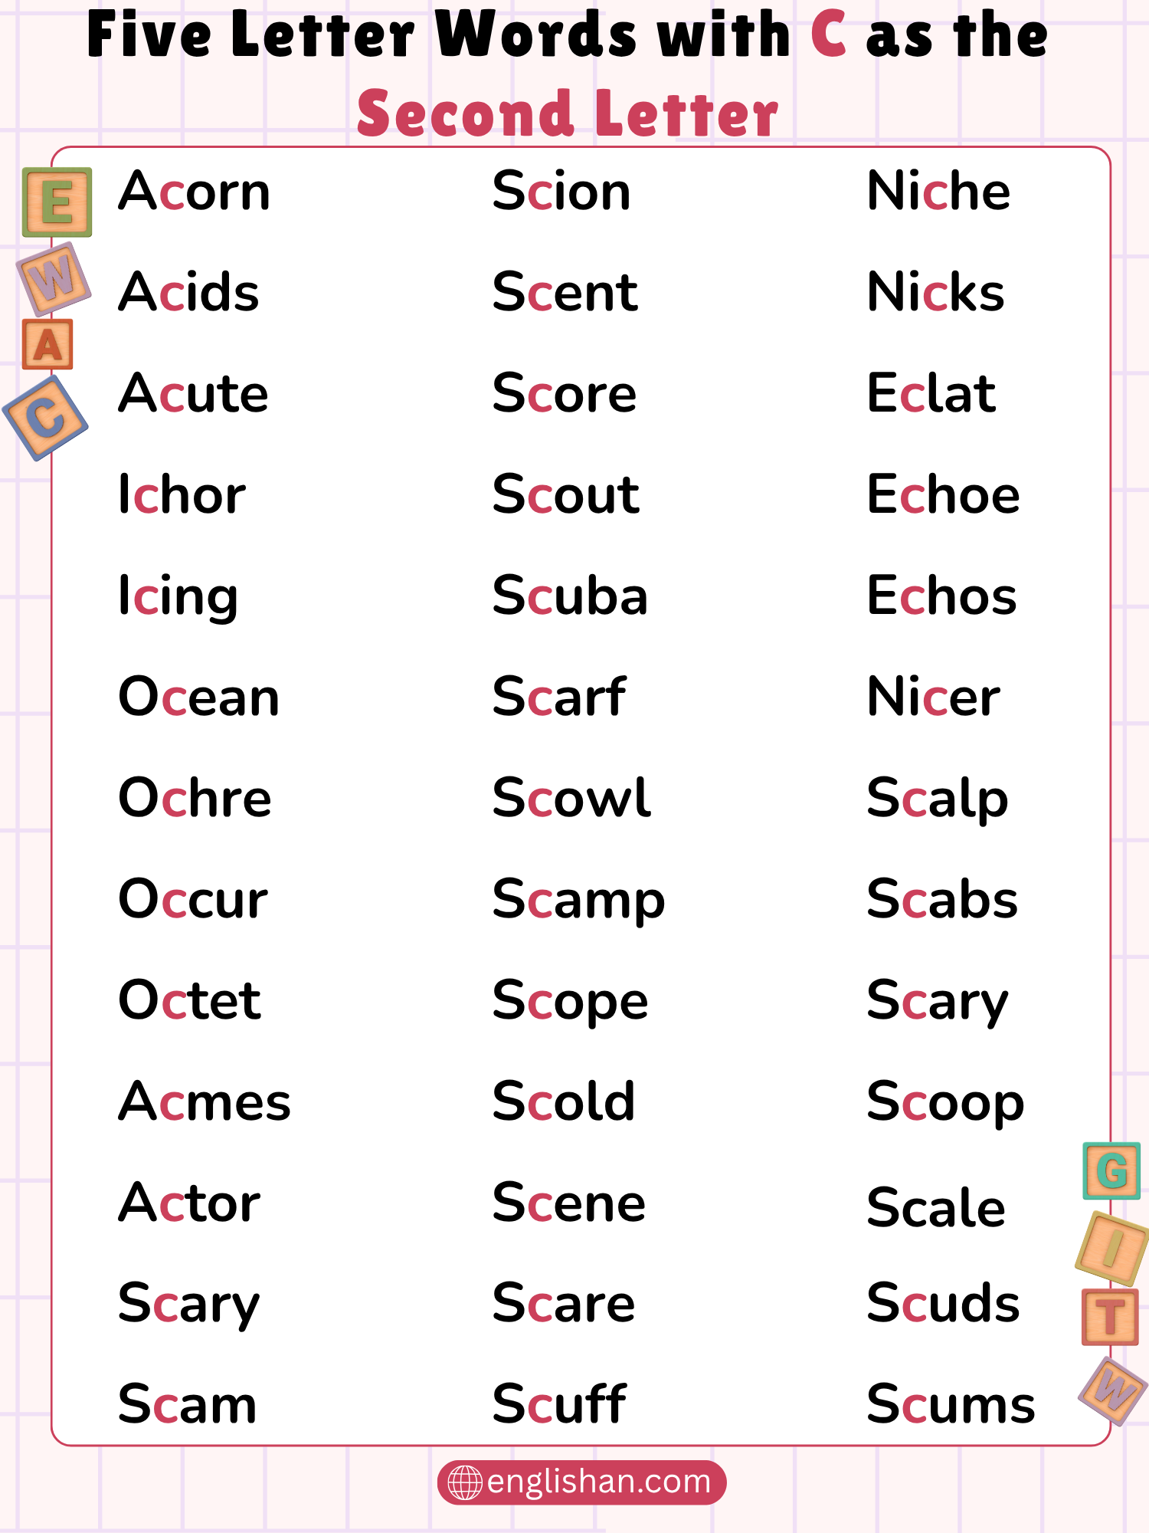
Task: Click the globe icon beside englishan.com
Action: [464, 1482]
